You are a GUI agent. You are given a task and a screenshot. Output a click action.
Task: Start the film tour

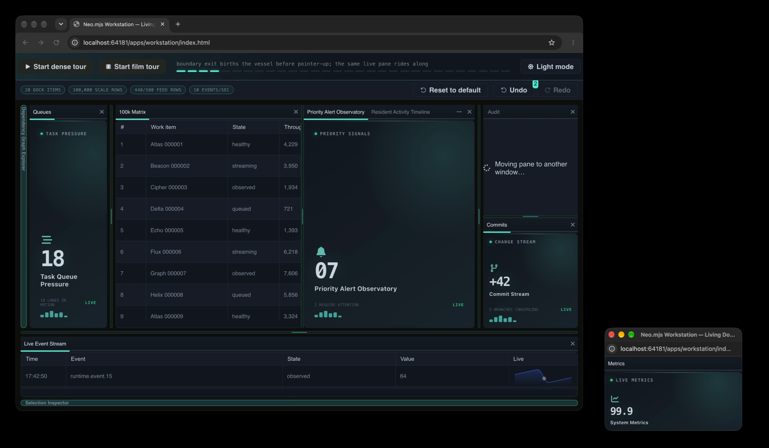(133, 67)
